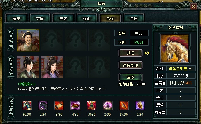Screen dimensions: 201x124
Task: Select the scroll icon labeled 3/30
Action: pyautogui.click(x=59, y=105)
